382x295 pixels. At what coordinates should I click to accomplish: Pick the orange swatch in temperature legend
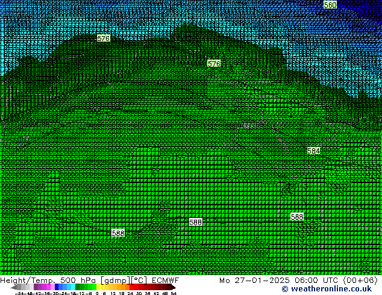click(x=124, y=287)
